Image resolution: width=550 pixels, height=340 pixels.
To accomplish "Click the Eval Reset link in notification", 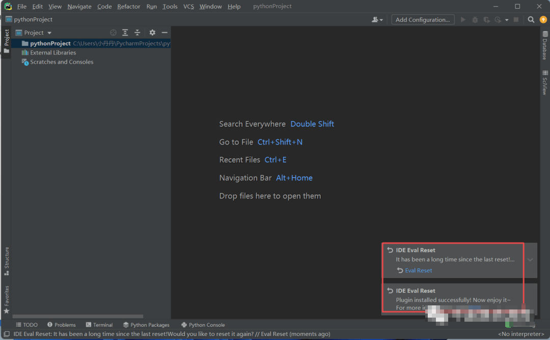I will tap(418, 270).
